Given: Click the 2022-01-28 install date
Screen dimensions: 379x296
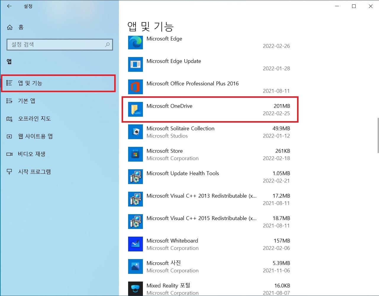Looking at the screenshot, I should [x=276, y=69].
